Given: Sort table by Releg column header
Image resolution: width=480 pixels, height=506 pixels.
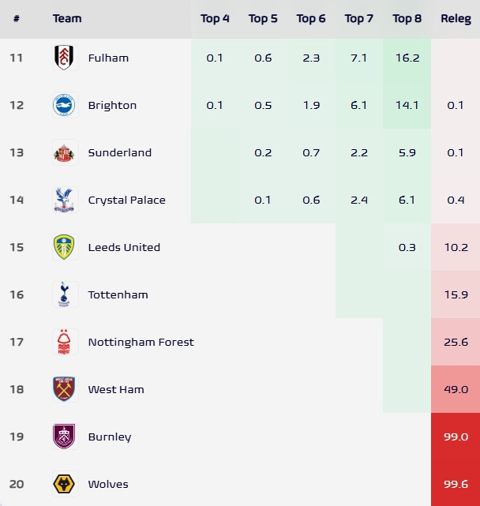Looking at the screenshot, I should coord(456,18).
